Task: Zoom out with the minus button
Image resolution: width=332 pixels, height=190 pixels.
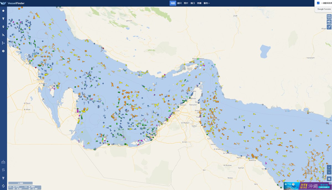Action: click(329, 172)
